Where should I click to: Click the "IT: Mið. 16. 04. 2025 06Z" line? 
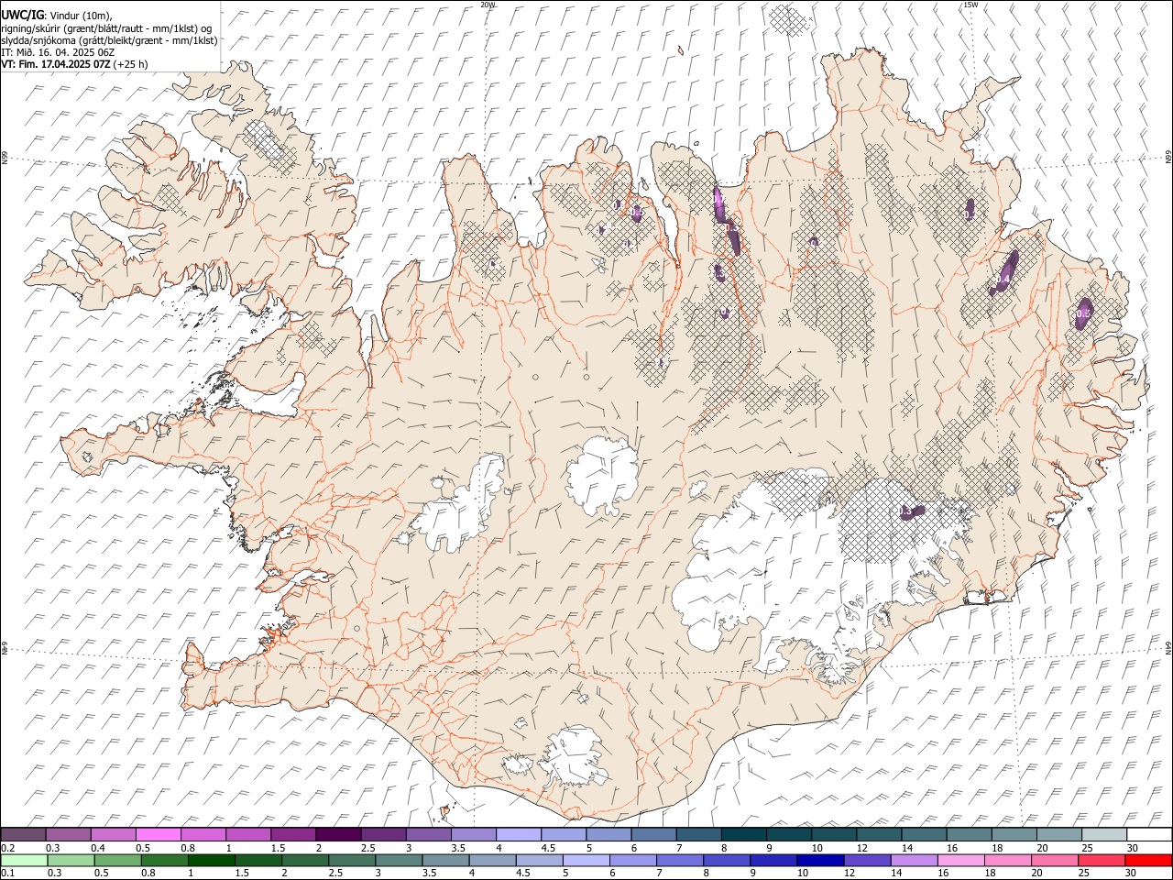58,52
